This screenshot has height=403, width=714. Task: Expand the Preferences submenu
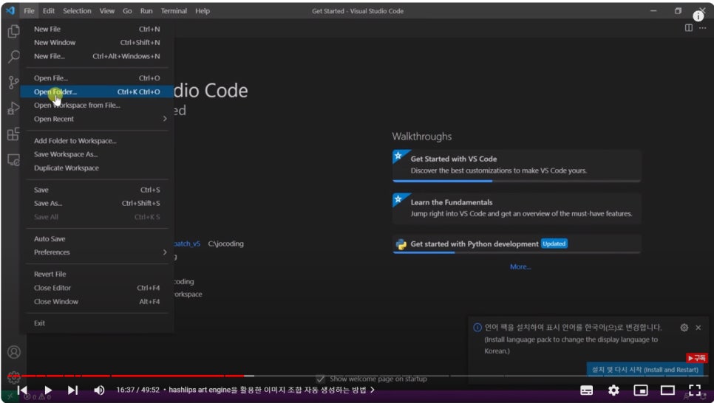(97, 252)
